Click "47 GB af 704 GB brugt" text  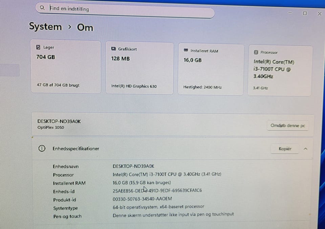(x=58, y=85)
